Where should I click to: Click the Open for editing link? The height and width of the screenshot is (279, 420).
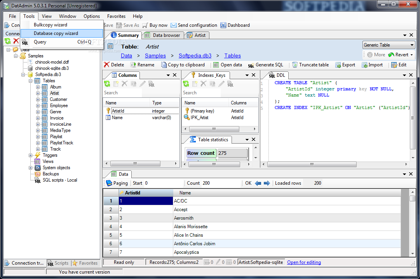[304, 262]
